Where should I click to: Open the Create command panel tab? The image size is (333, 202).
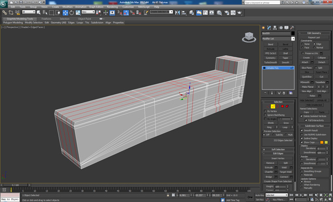(264, 28)
